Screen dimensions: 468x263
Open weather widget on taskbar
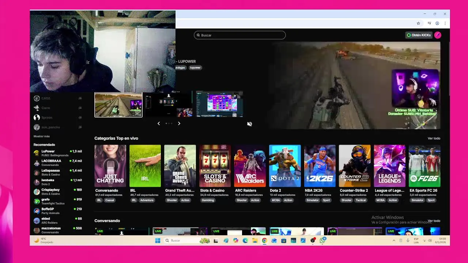[44, 240]
